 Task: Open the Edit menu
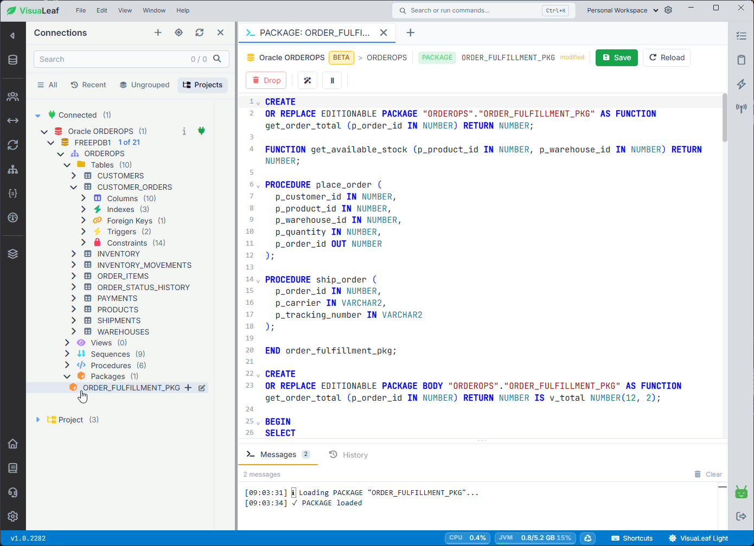[x=102, y=10]
